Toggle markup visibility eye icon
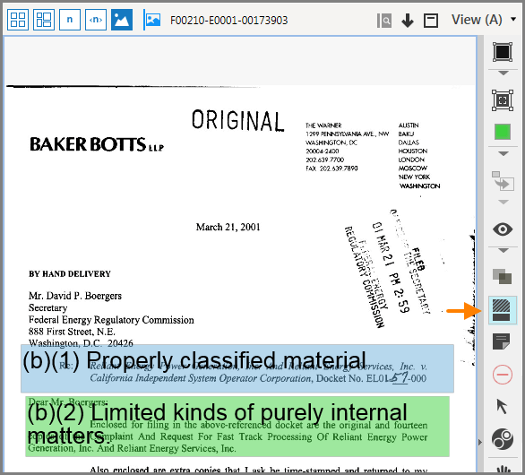Viewport: 525px width, 475px height. coord(503,229)
